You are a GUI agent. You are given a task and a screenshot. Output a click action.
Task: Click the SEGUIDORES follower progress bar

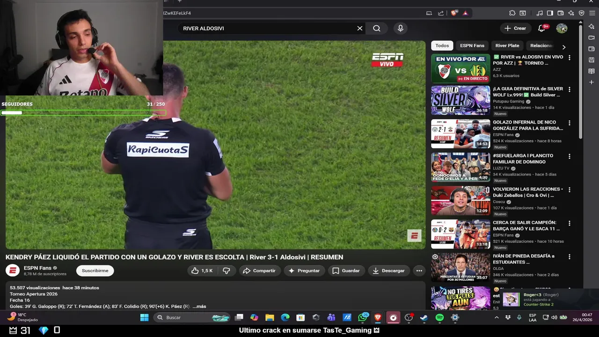tap(83, 112)
